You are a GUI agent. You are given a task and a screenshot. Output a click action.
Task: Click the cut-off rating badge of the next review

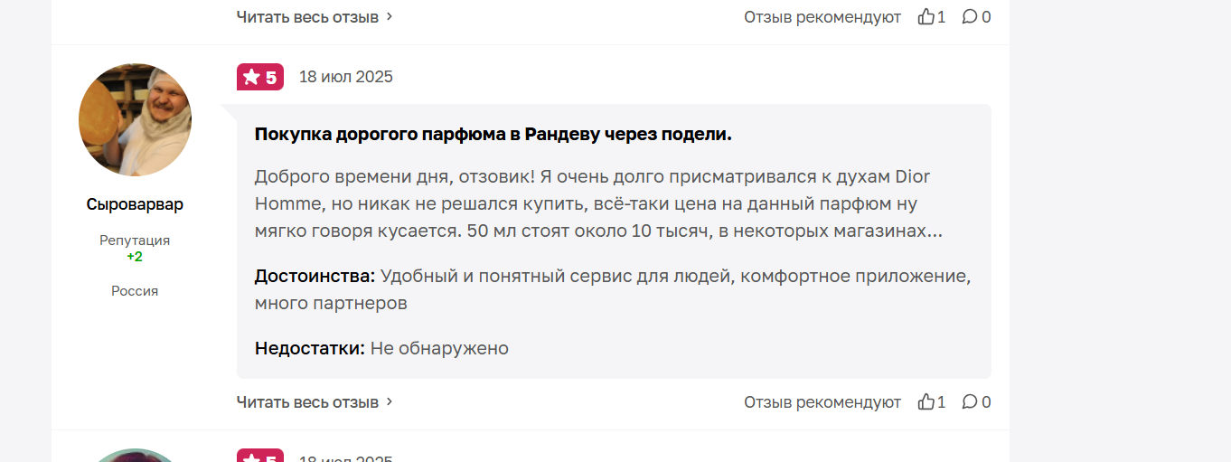260,456
